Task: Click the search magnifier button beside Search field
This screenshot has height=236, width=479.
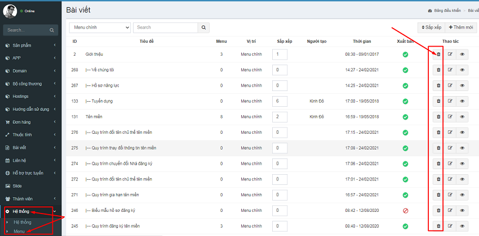Action: (203, 27)
